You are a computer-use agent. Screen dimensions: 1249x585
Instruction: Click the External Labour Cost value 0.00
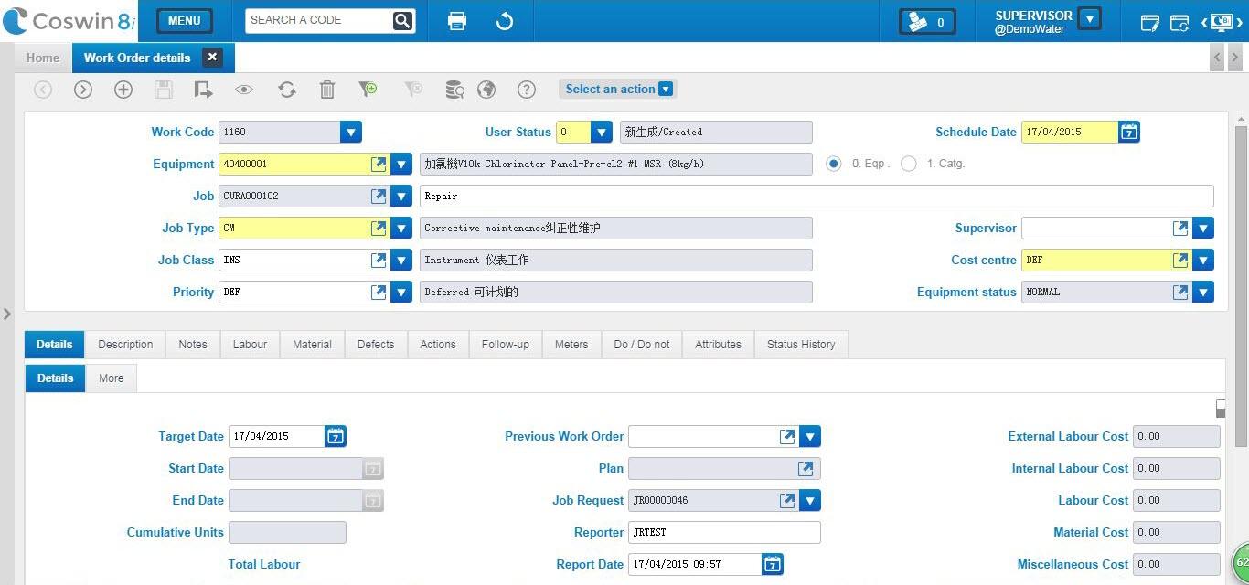tap(1176, 437)
